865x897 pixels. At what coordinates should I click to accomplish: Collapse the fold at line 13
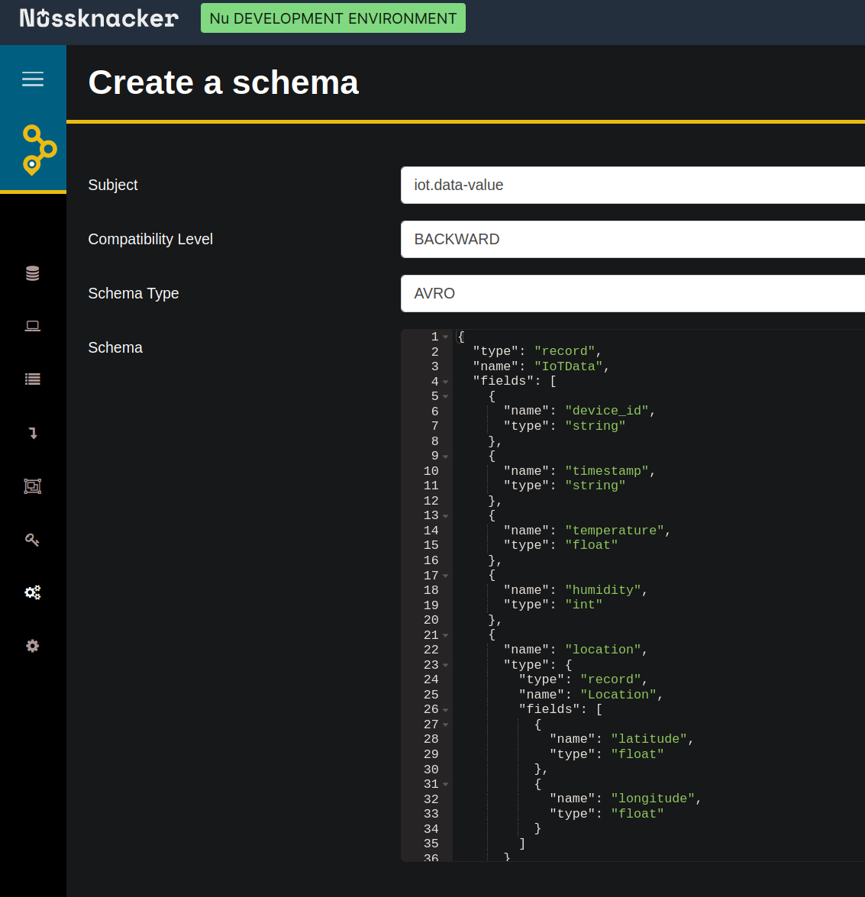point(446,516)
